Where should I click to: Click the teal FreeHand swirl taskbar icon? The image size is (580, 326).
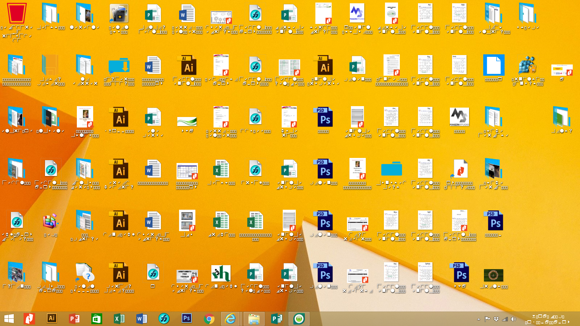(164, 319)
